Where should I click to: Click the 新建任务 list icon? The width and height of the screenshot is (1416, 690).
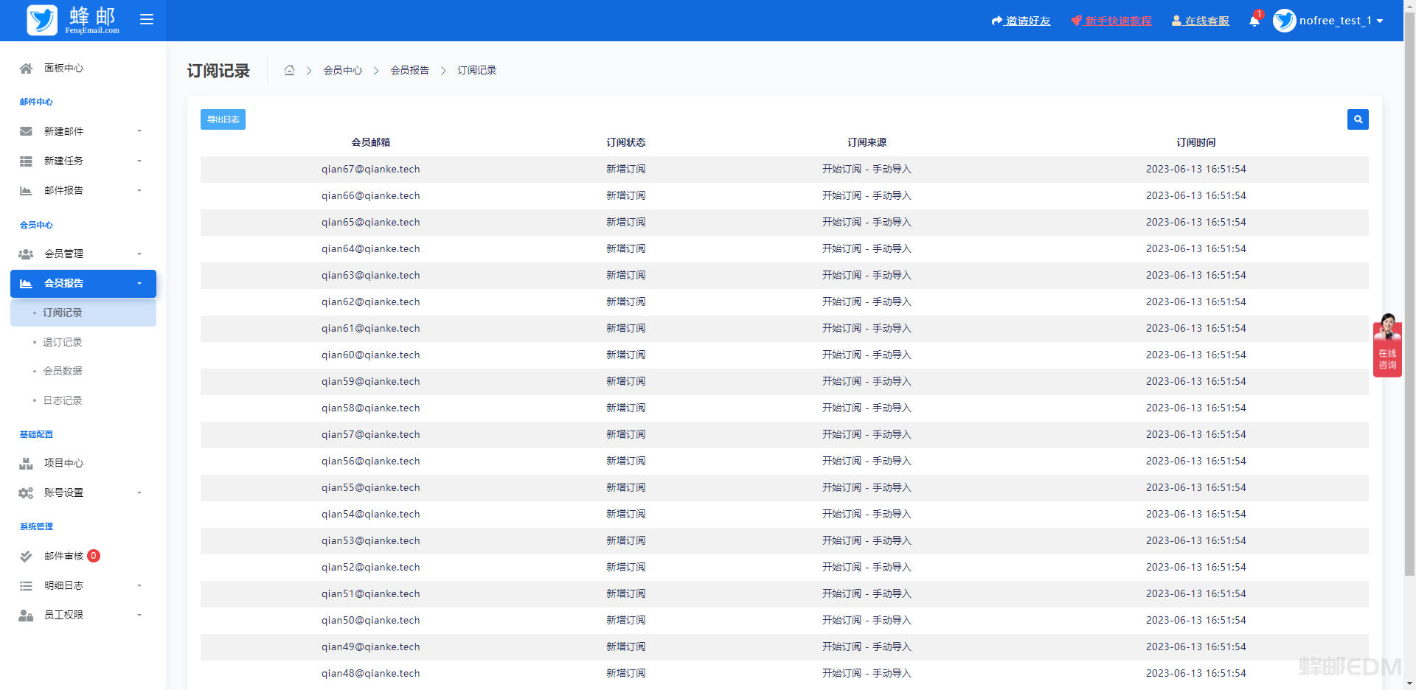pos(26,161)
